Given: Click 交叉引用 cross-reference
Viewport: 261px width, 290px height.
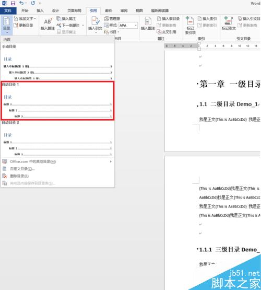Looking at the screenshot, I should [x=167, y=32].
